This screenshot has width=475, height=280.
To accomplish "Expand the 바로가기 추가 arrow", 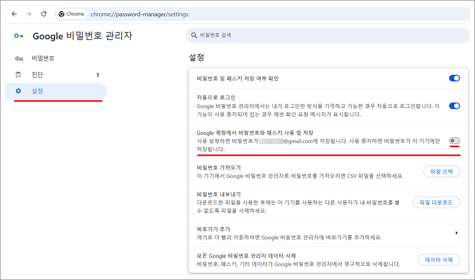I will (457, 233).
